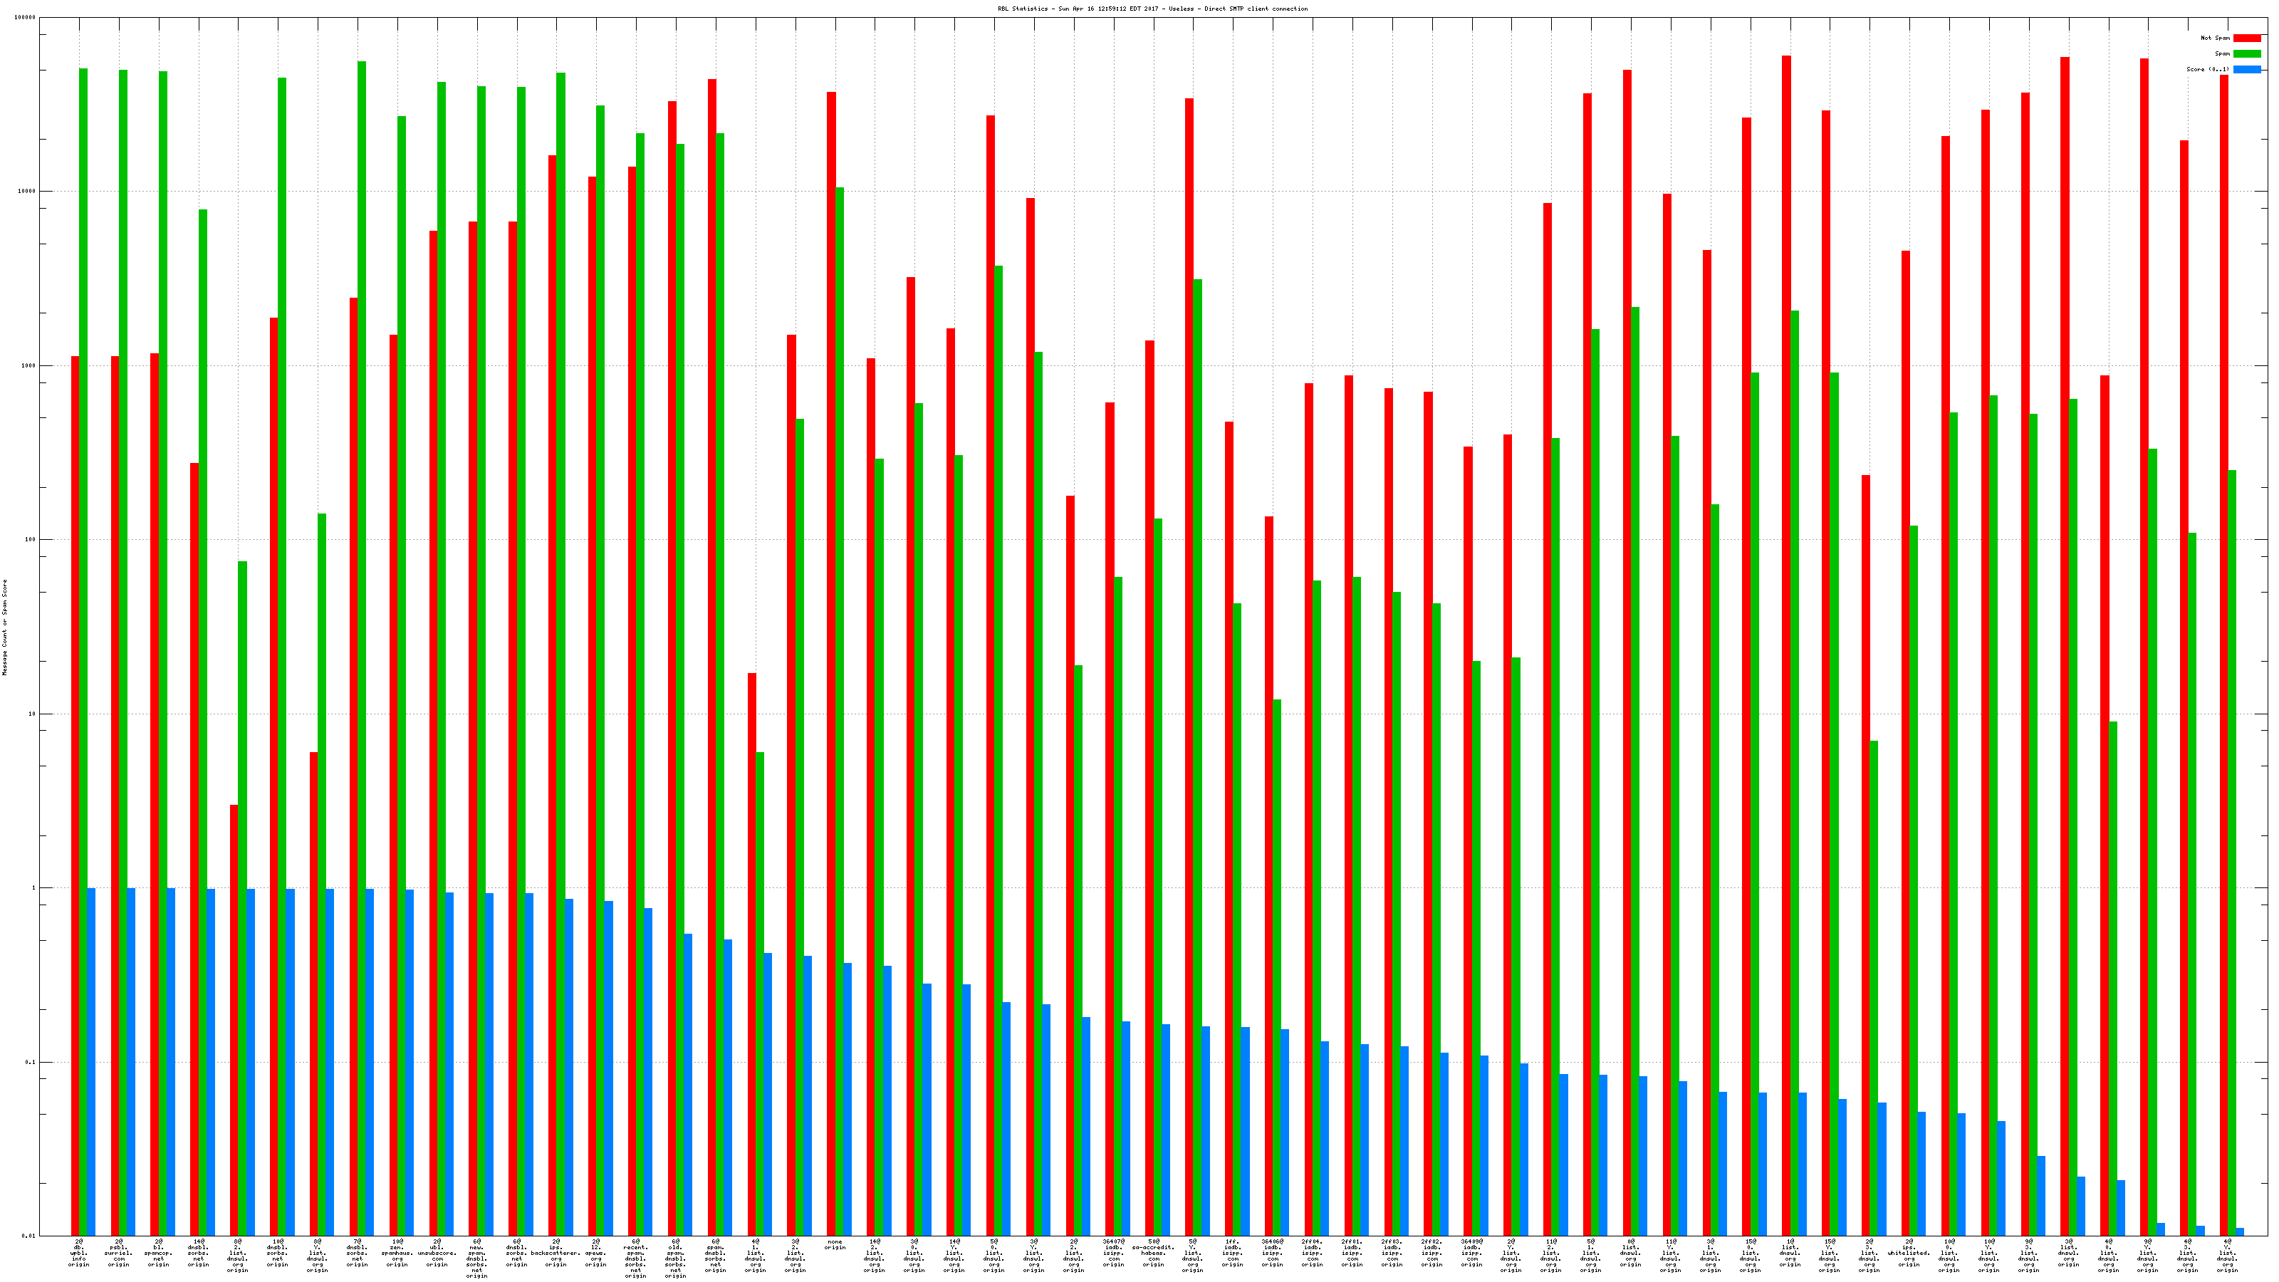Click the RBL Statistics chart title
2279x1282 pixels.
pyautogui.click(x=1152, y=9)
